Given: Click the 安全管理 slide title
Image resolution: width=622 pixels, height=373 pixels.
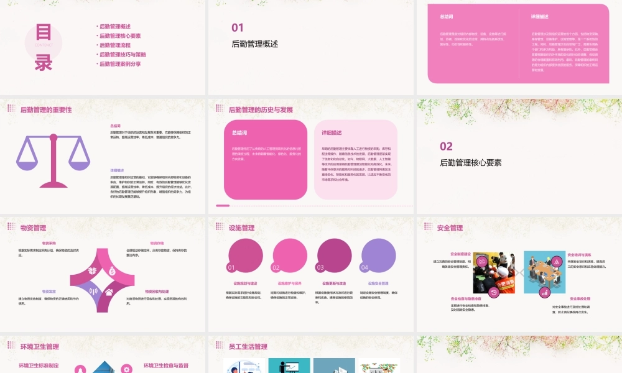Looking at the screenshot, I should [x=450, y=228].
